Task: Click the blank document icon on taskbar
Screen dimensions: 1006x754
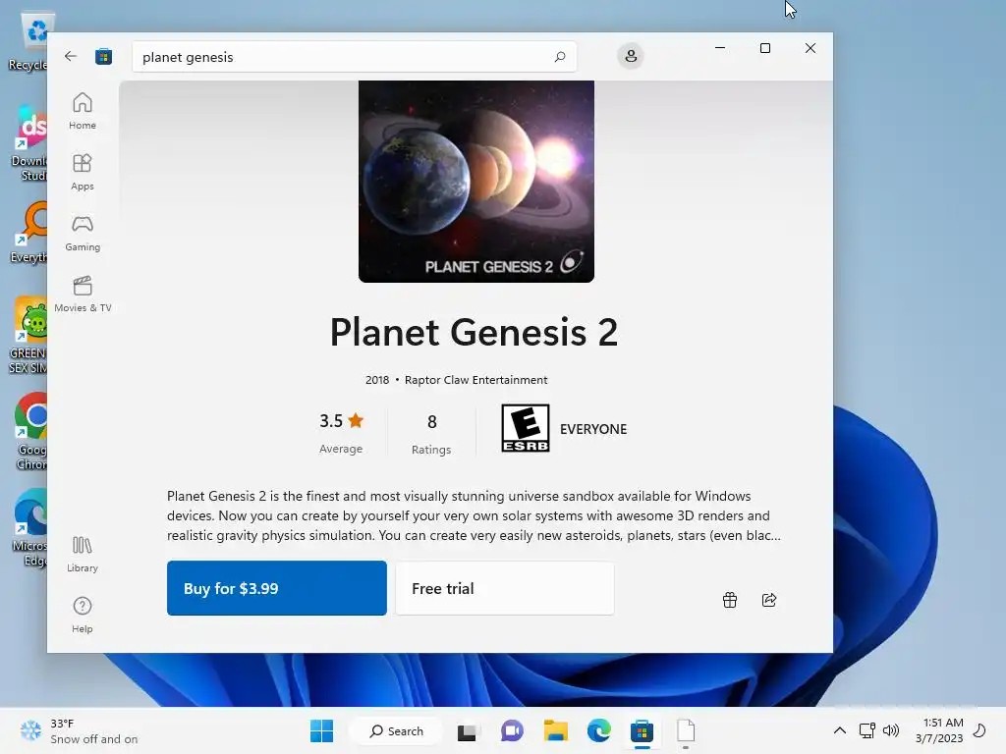Action: (x=685, y=730)
